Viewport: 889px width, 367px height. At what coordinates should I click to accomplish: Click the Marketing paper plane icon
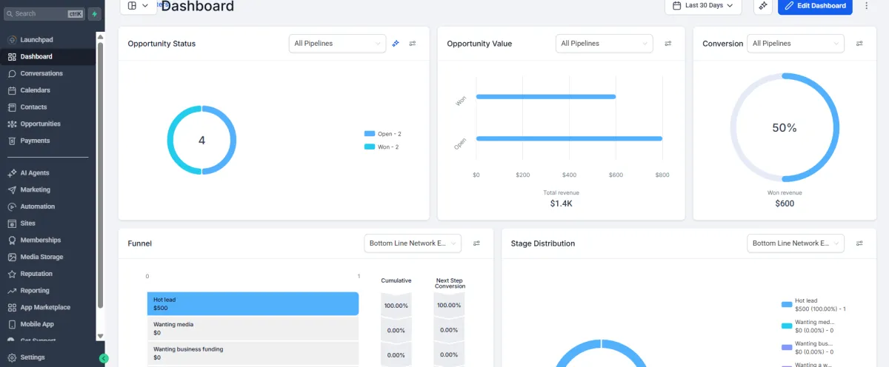point(12,189)
